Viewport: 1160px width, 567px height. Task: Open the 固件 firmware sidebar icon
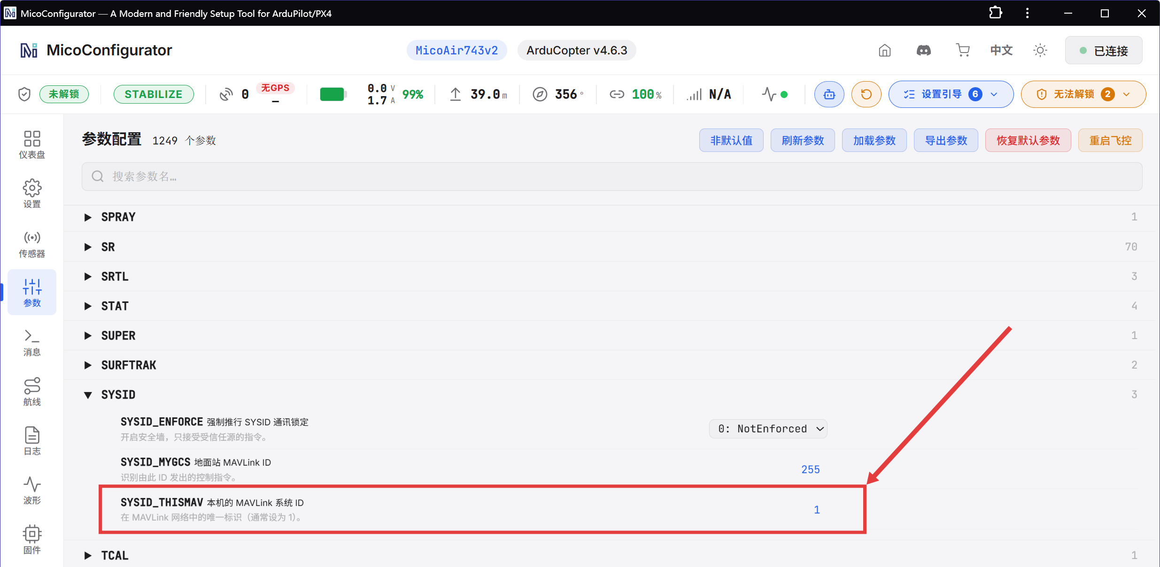coord(32,540)
